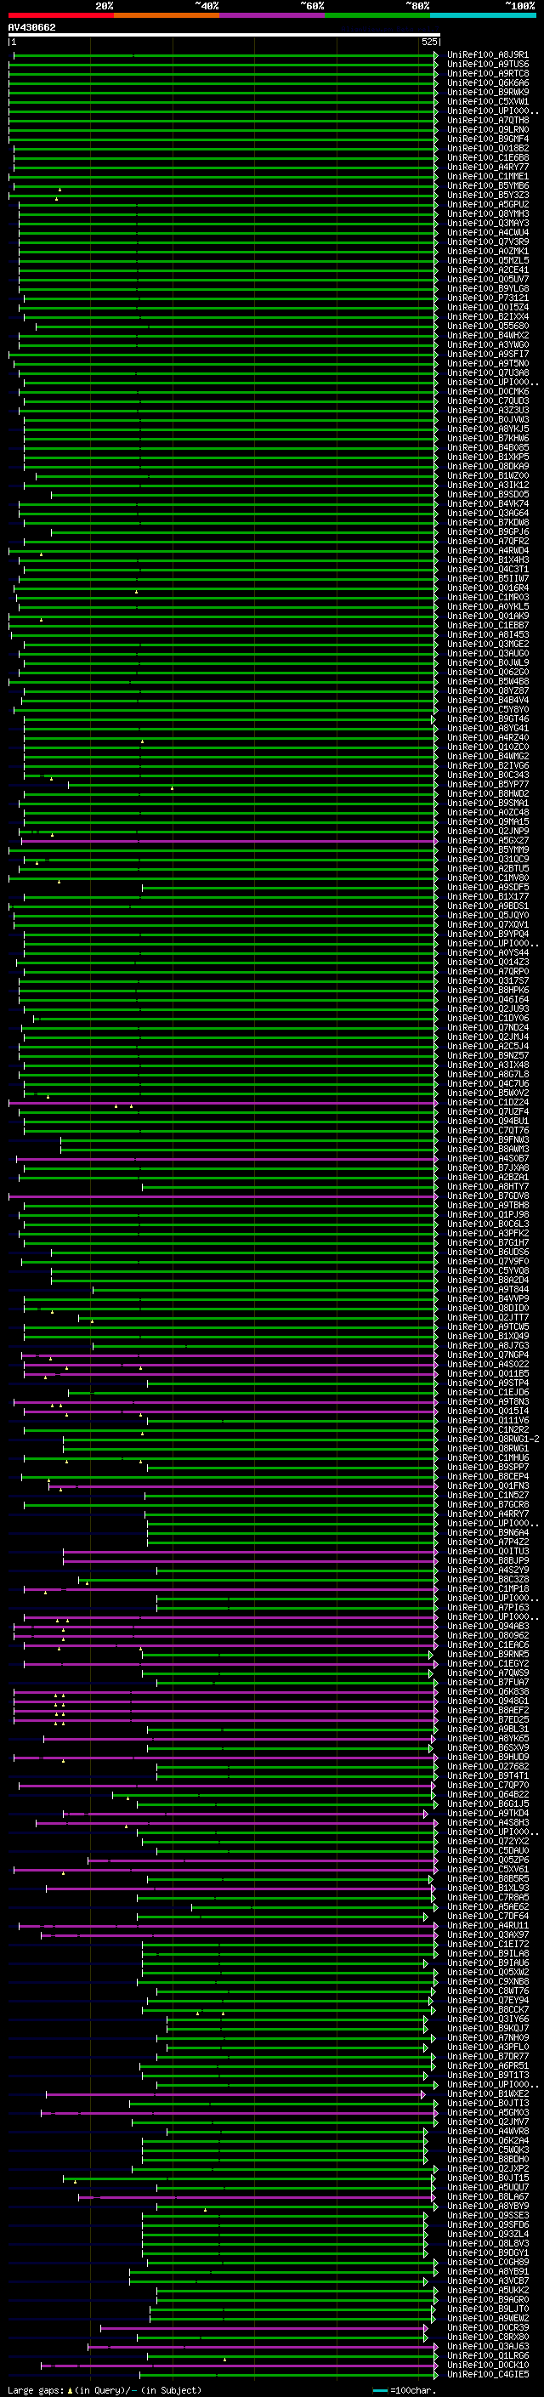The image size is (544, 2397).
Task: Click the query end position 525
Action: pyautogui.click(x=428, y=43)
